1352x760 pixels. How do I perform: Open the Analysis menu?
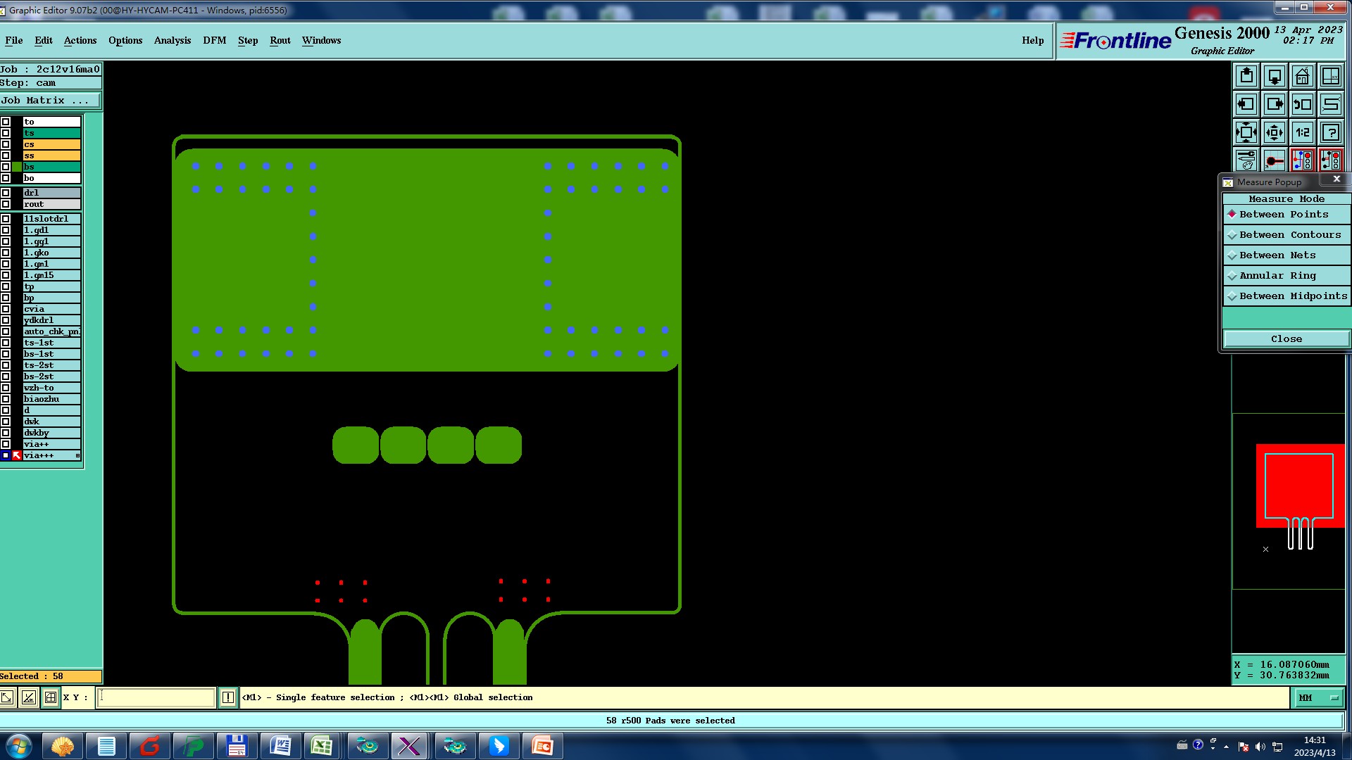(x=172, y=40)
